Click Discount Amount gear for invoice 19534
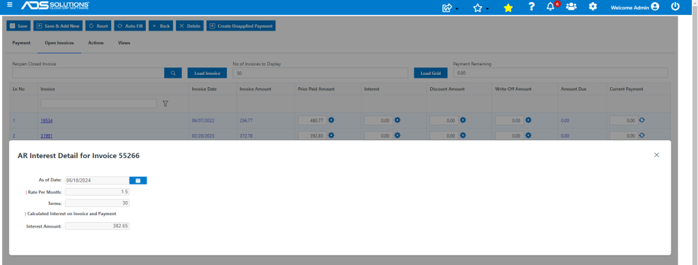 click(463, 120)
